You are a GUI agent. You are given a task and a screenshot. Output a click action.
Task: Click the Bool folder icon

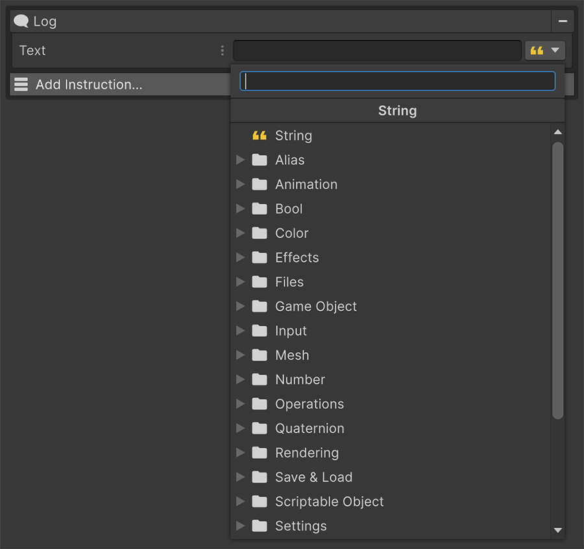click(260, 209)
